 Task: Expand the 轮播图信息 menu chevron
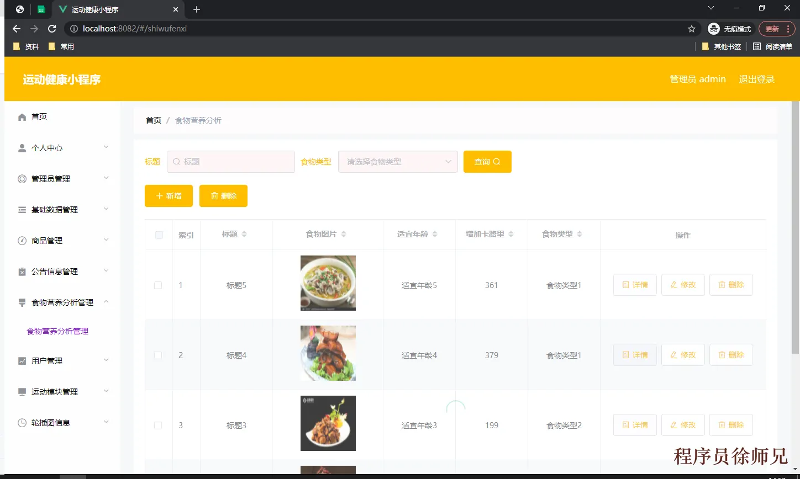tap(106, 422)
